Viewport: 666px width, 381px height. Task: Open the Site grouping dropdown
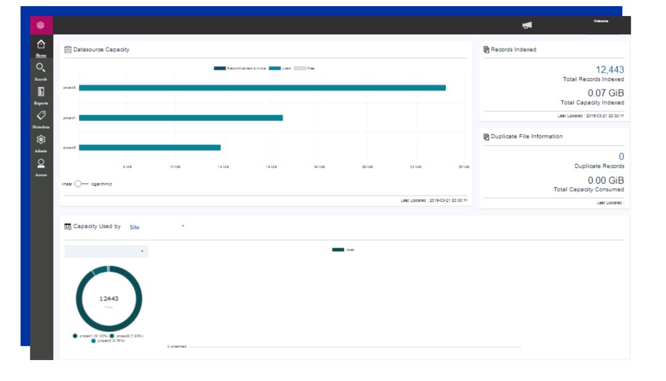click(x=157, y=227)
